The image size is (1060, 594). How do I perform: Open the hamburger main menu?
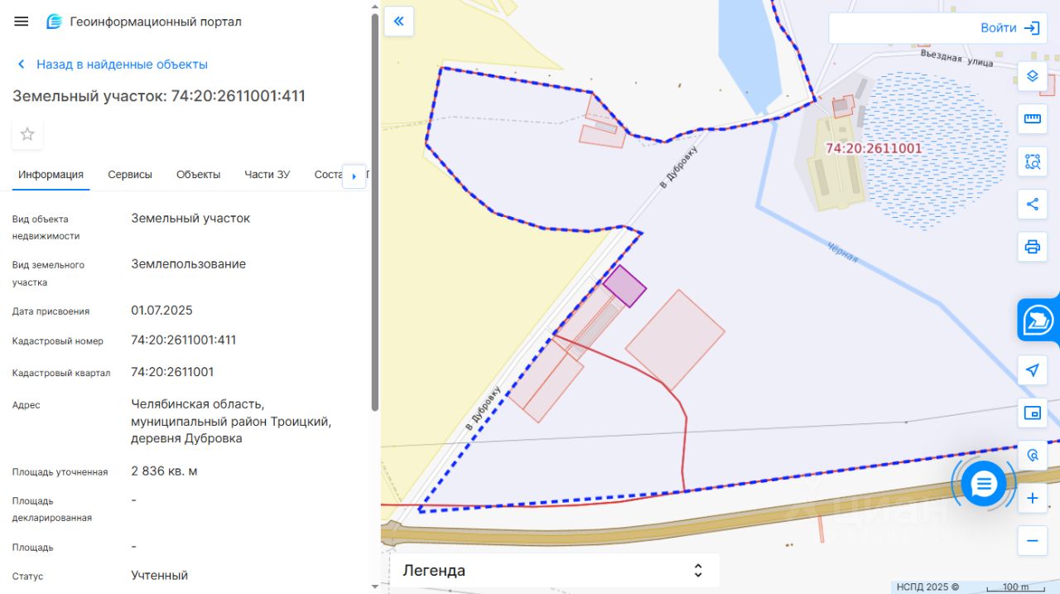[22, 22]
